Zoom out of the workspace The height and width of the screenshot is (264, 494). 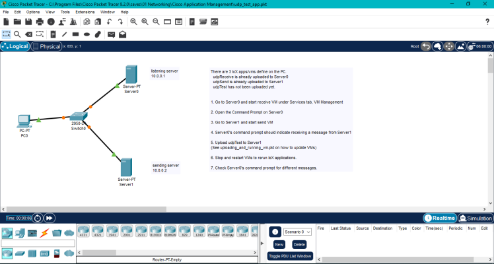coord(156,22)
